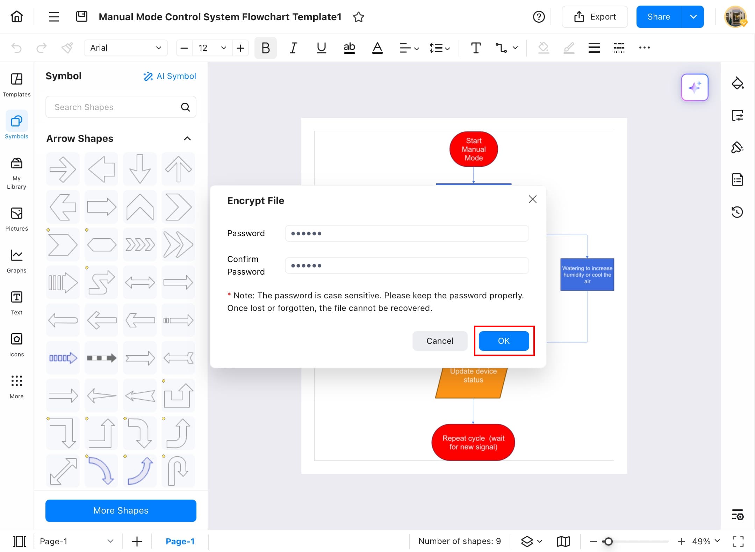Screen dimensions: 755x552
Task: Open the AI assistant sparkle icon
Action: coord(695,87)
